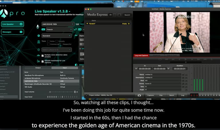Click the profile icon on Live Speaker button
The image size is (220, 130).
[21, 24]
